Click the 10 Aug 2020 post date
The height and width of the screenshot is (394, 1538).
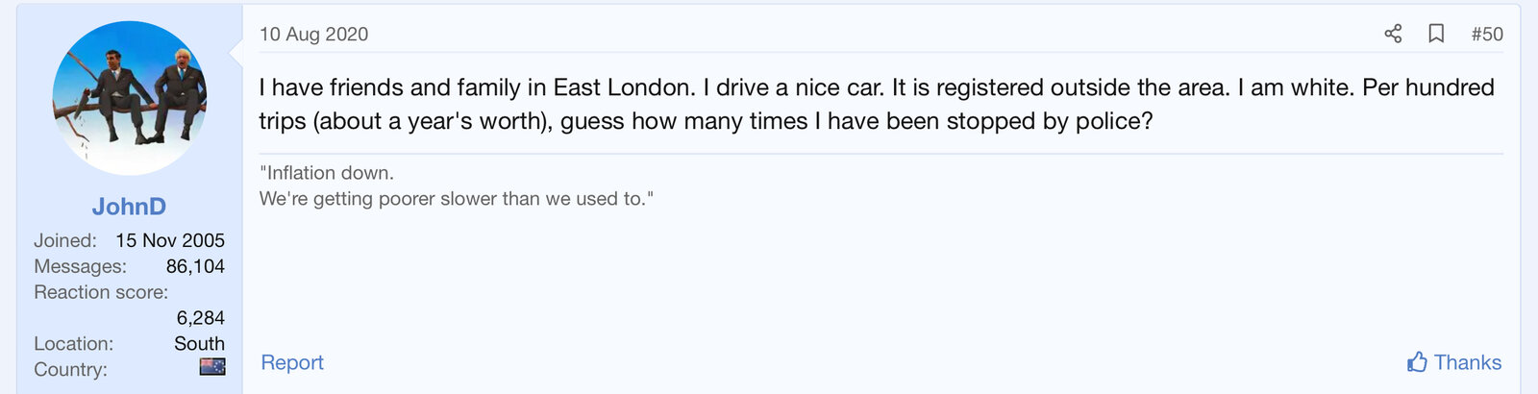313,35
